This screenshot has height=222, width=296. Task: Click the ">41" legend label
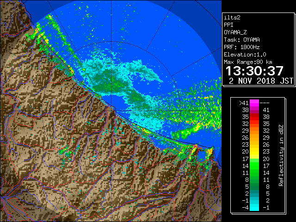(244, 103)
